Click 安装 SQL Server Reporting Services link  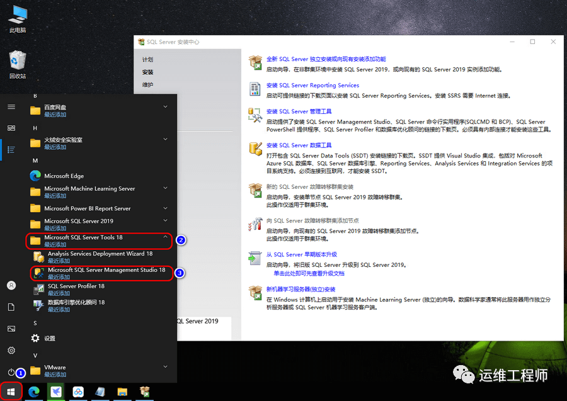312,85
